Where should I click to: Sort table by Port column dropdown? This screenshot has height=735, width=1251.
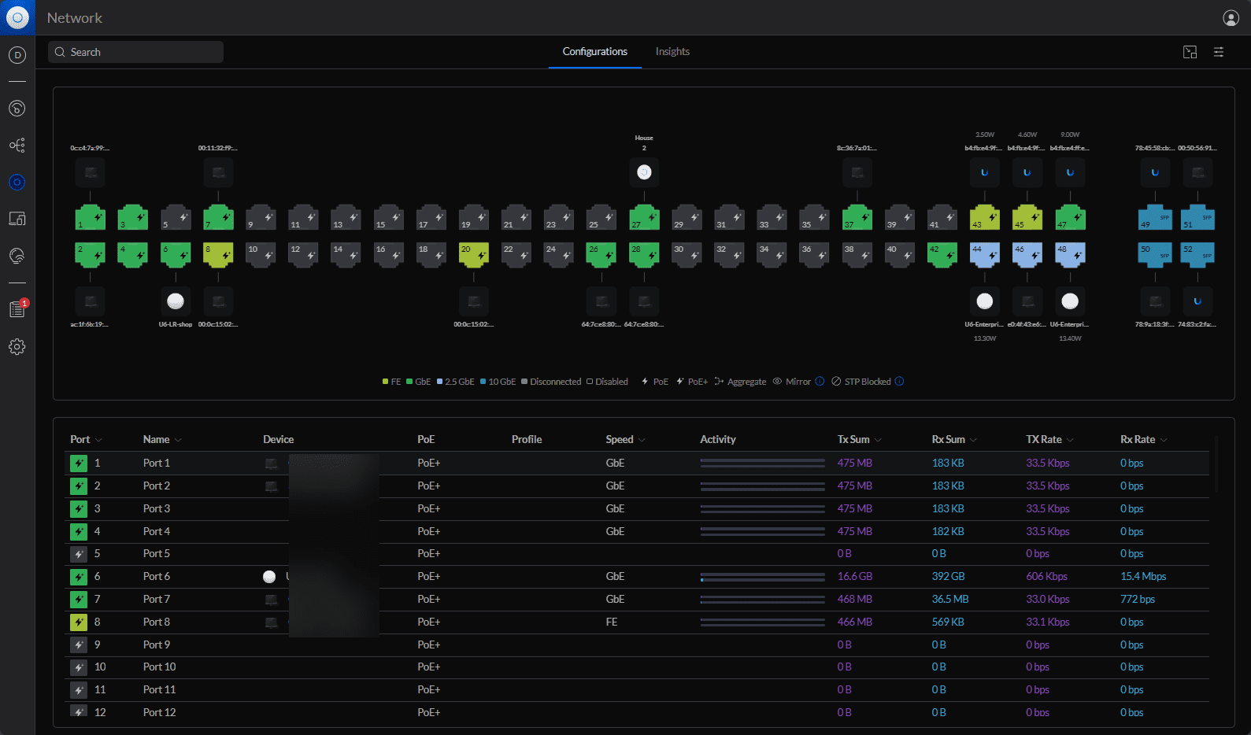pos(98,440)
